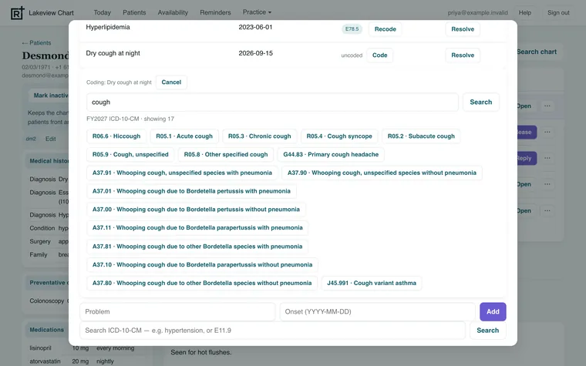Click the Lakeview Chart logo icon
The height and width of the screenshot is (366, 586).
pyautogui.click(x=17, y=12)
